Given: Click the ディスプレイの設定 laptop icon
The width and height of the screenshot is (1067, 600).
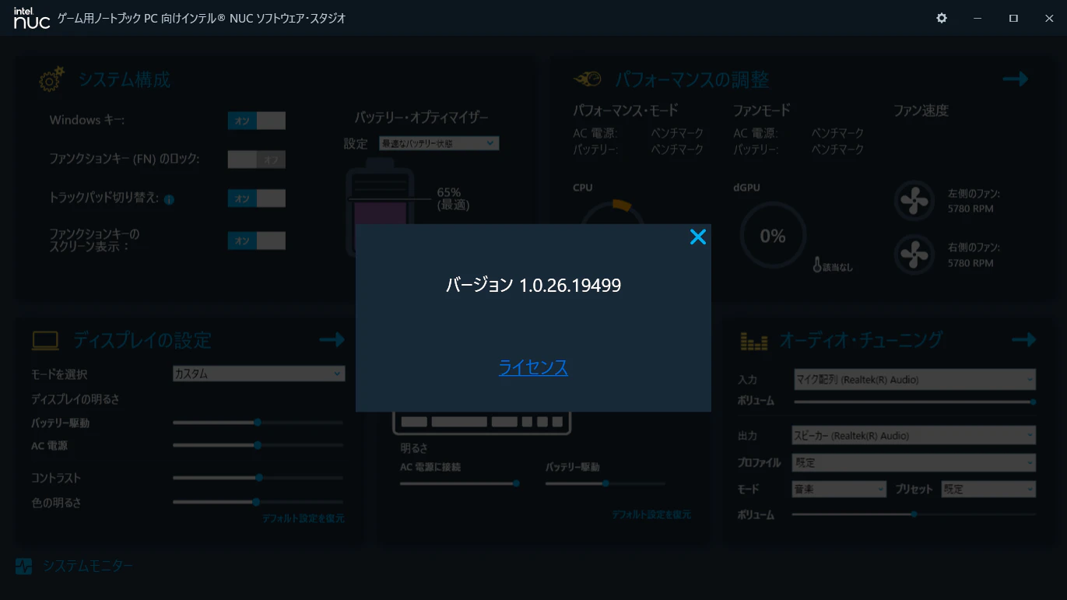Looking at the screenshot, I should click(x=45, y=340).
